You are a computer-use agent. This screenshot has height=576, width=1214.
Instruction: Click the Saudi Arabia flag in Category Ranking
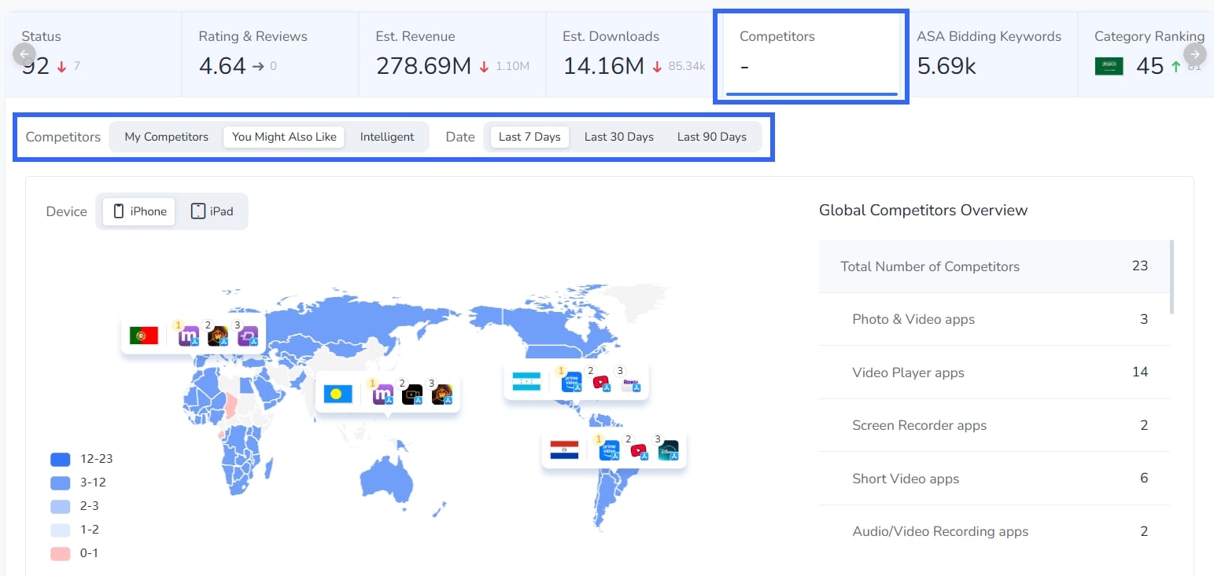(1109, 67)
